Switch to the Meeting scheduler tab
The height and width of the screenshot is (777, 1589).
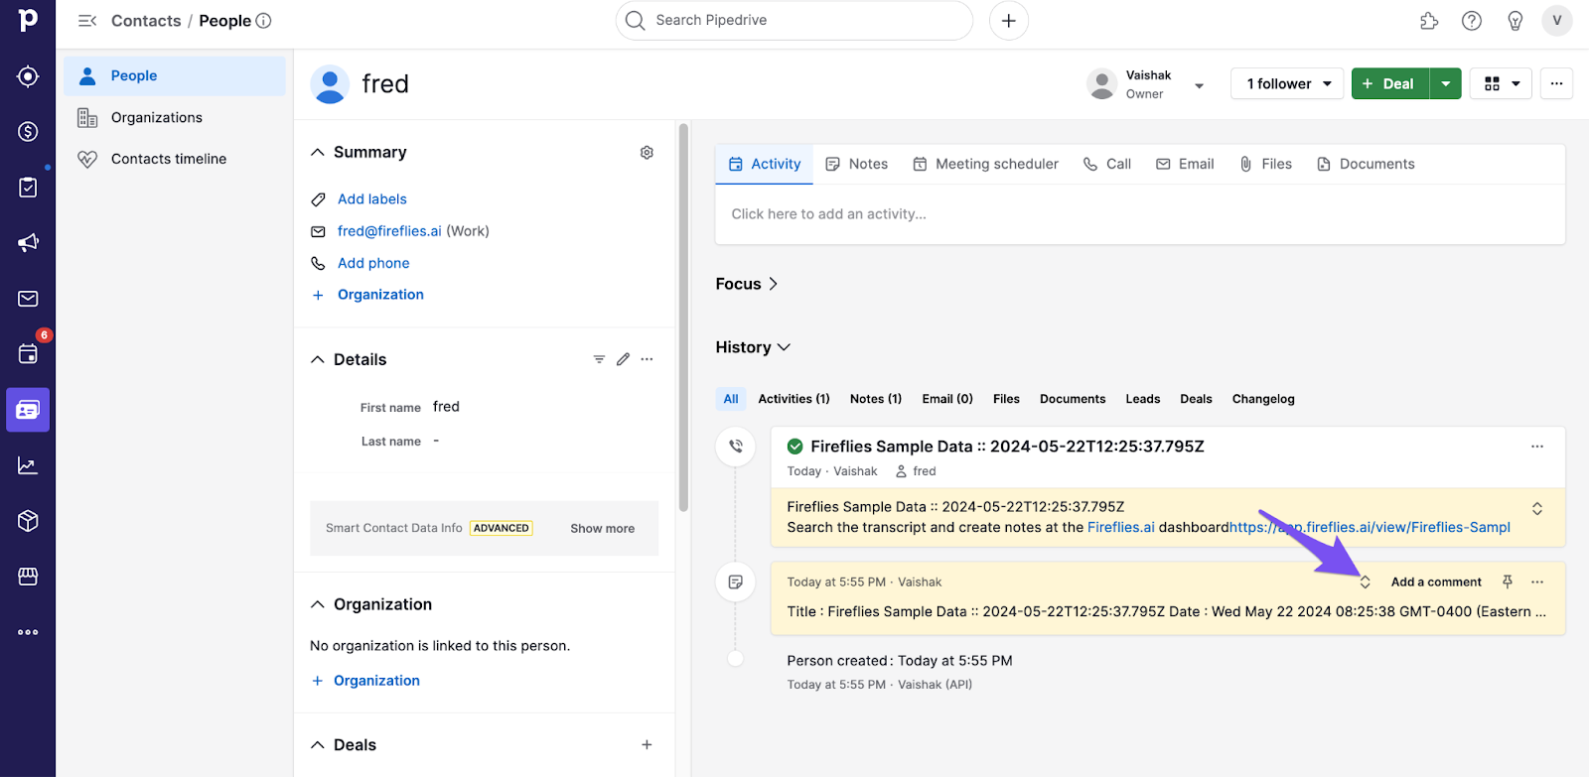coord(986,165)
